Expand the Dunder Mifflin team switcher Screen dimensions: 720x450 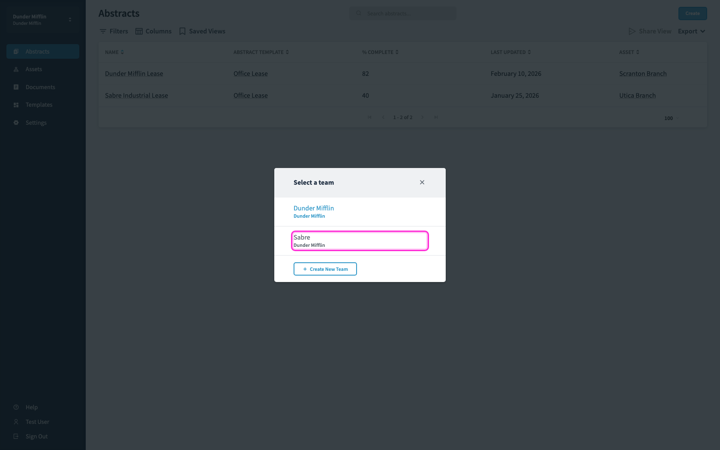[x=43, y=20]
